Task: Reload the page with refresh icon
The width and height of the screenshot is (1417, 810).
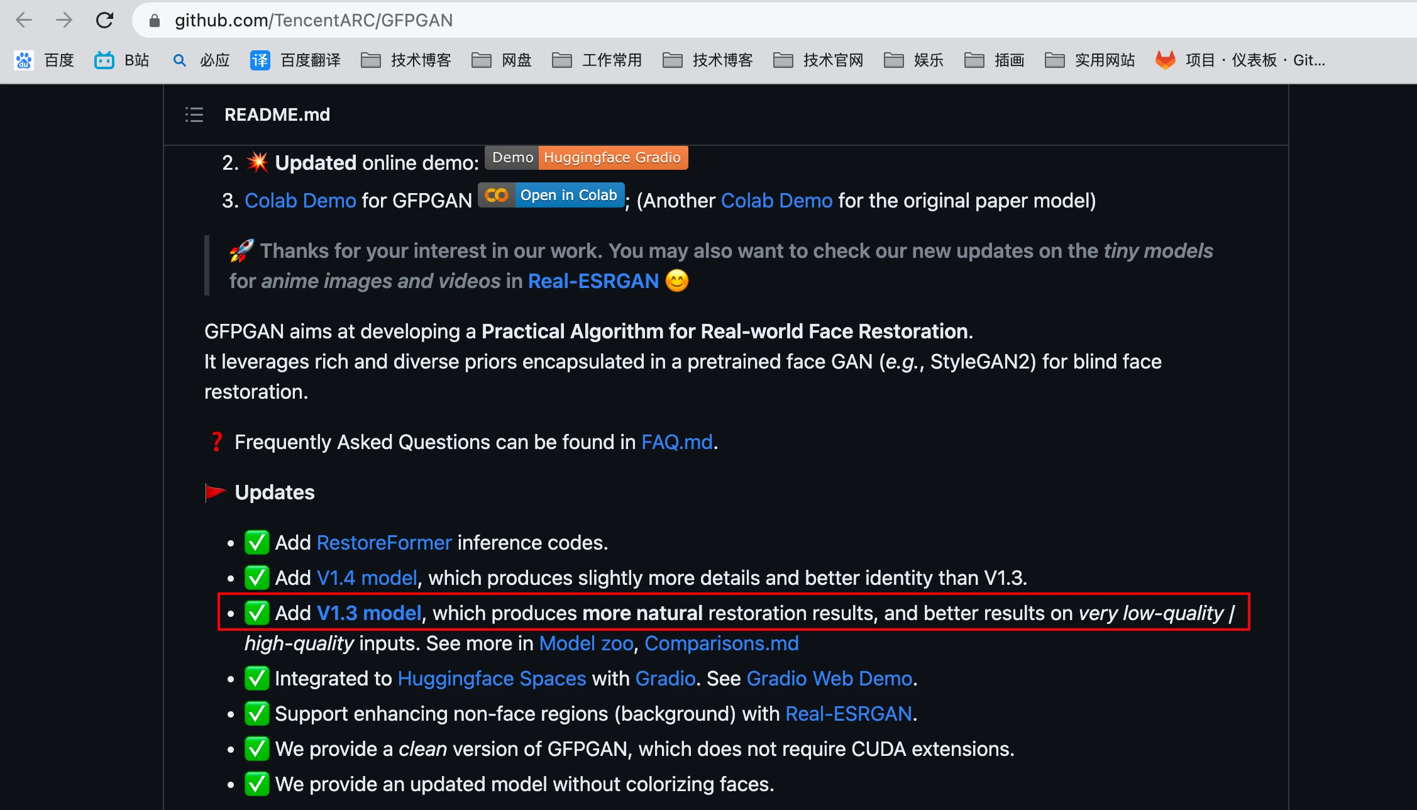Action: click(x=104, y=20)
